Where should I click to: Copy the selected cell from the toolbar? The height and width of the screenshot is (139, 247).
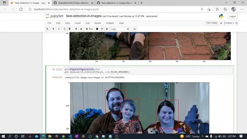pyautogui.click(x=64, y=29)
